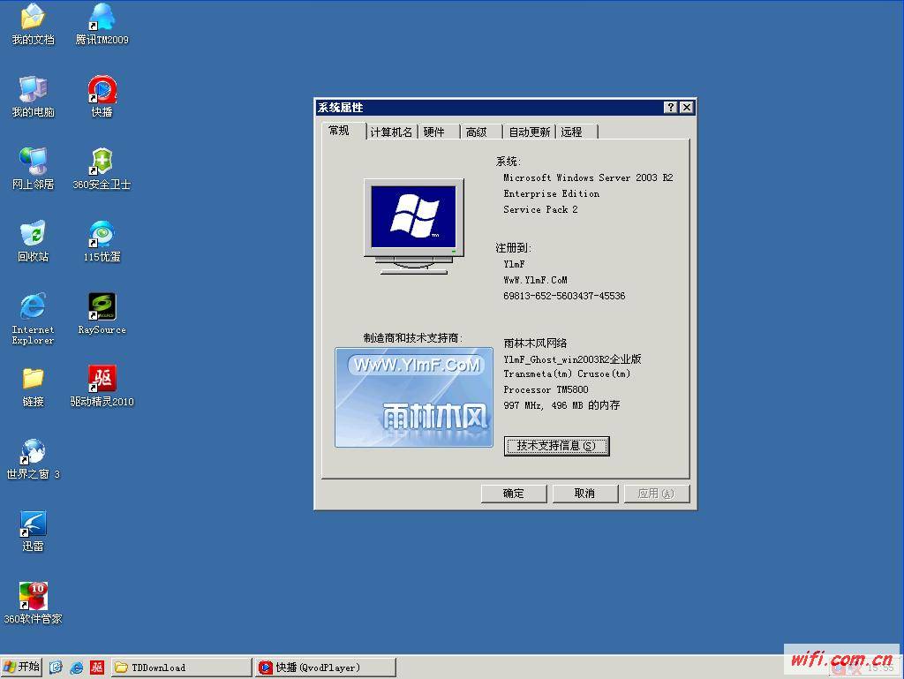Open the 我的文档 desktop icon
Screen dimensions: 904x679
tap(33, 24)
